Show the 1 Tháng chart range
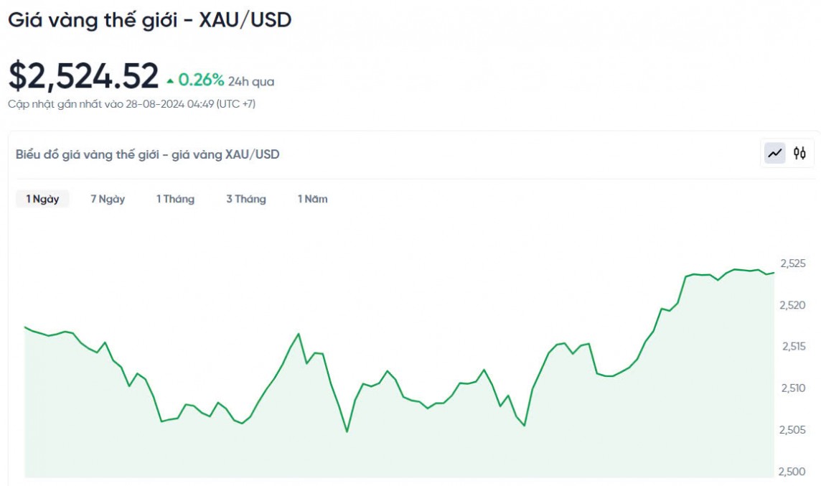821x486 pixels. coord(175,199)
